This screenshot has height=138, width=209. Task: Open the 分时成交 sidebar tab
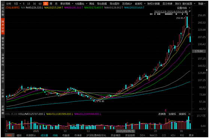click(3, 77)
